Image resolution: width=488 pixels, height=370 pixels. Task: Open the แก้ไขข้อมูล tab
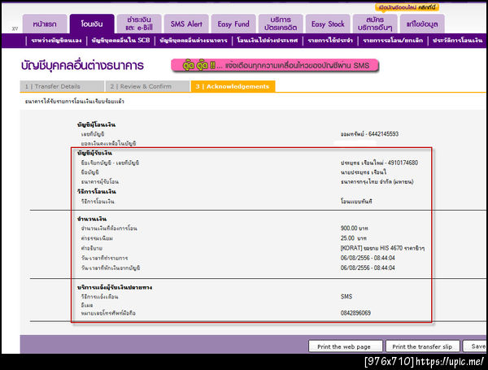(x=422, y=24)
